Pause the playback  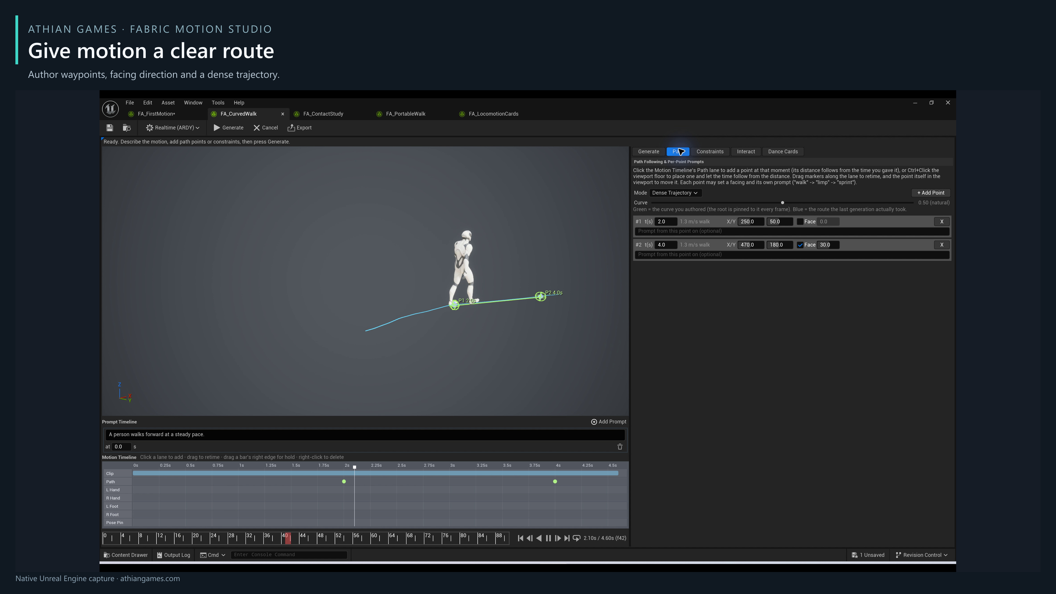pyautogui.click(x=549, y=538)
